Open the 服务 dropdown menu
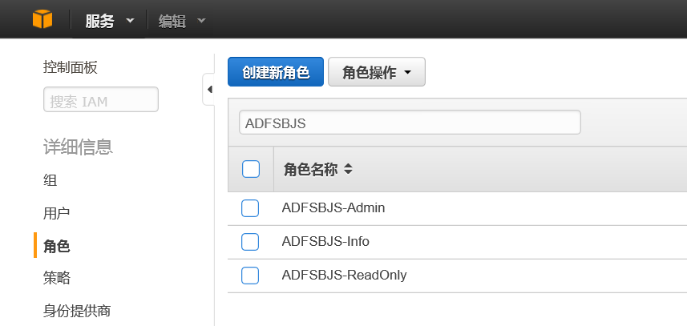Viewport: 687px width, 326px height. (110, 21)
